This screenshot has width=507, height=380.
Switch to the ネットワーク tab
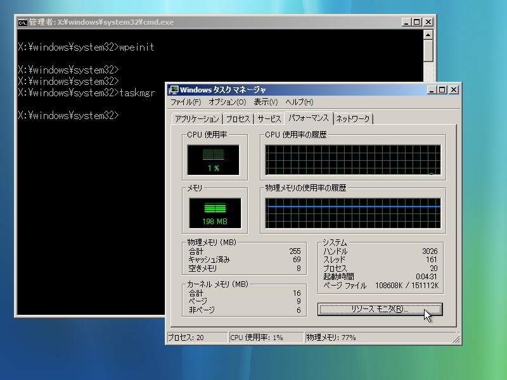353,119
